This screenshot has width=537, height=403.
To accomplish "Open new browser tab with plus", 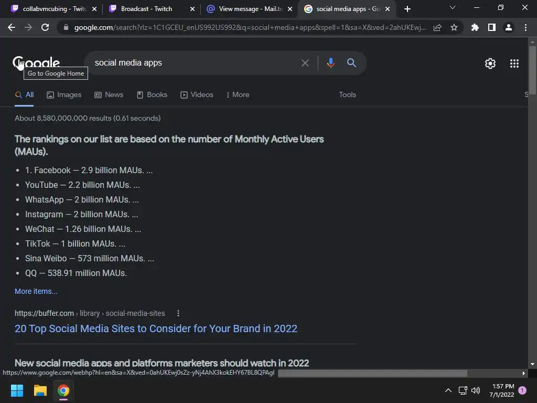I will 407,9.
